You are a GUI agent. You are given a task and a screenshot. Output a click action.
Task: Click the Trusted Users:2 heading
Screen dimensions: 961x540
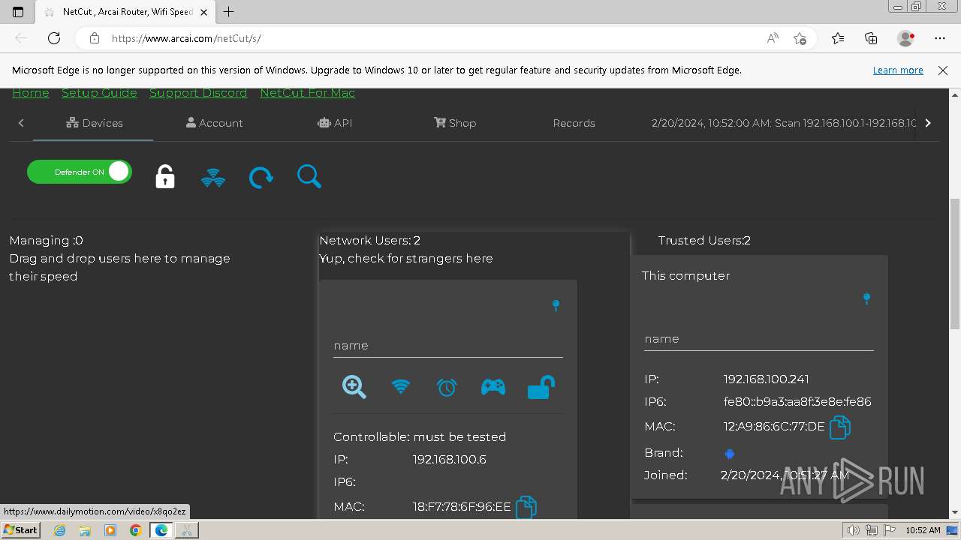[704, 241]
